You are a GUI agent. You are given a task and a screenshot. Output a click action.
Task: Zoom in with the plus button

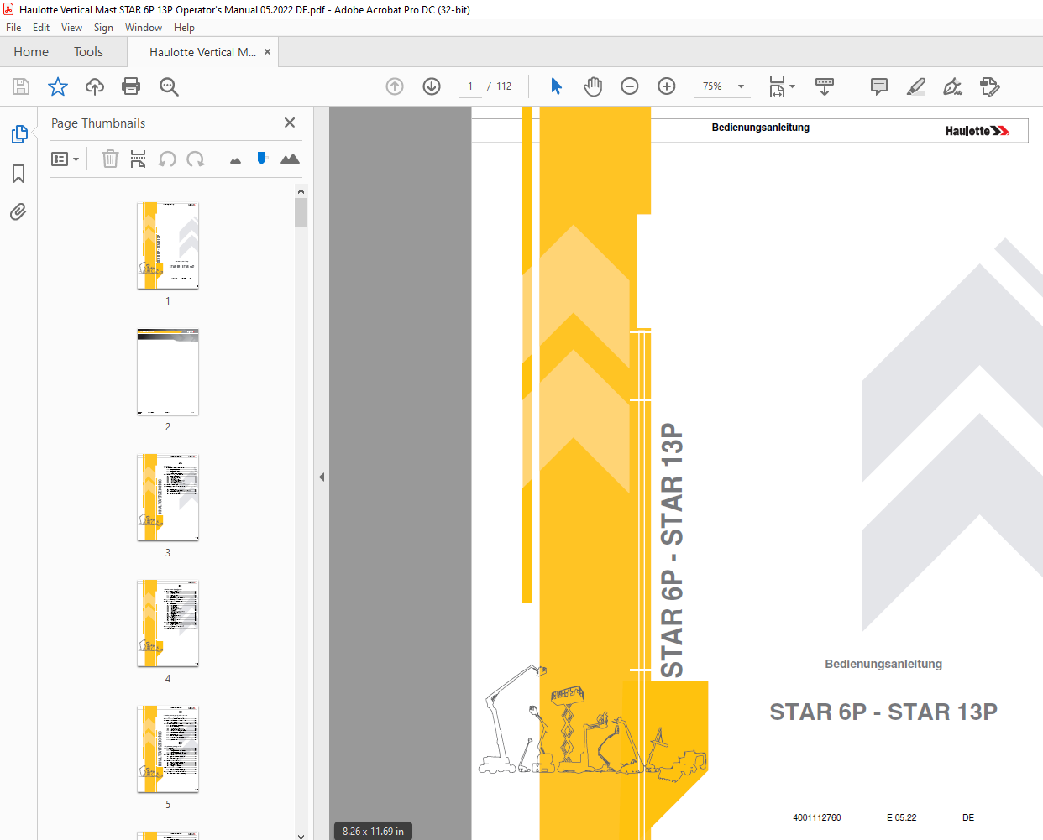pyautogui.click(x=667, y=86)
